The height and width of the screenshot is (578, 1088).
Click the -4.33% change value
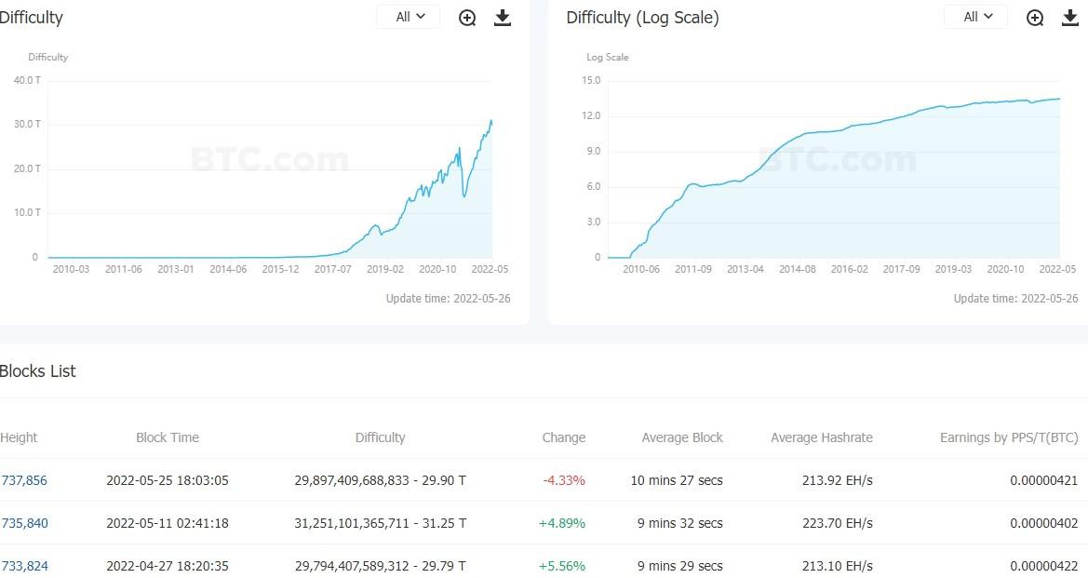click(564, 480)
